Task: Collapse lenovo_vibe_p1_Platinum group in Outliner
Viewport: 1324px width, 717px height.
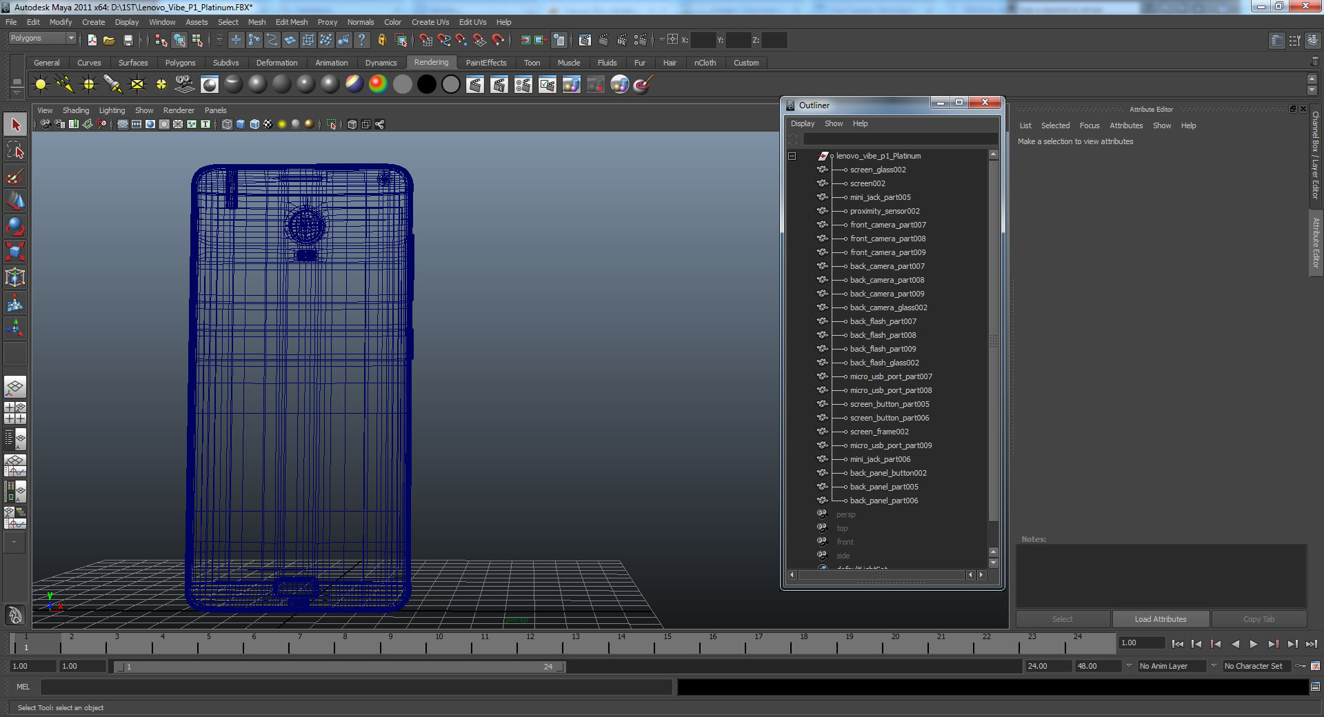Action: click(x=792, y=156)
